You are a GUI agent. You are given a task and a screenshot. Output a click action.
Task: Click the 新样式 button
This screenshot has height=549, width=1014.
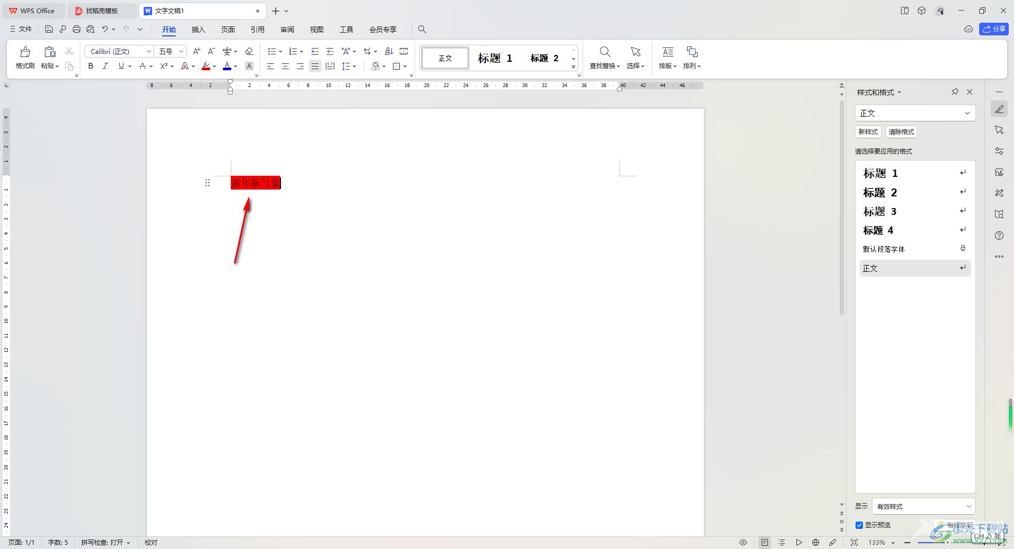(868, 132)
